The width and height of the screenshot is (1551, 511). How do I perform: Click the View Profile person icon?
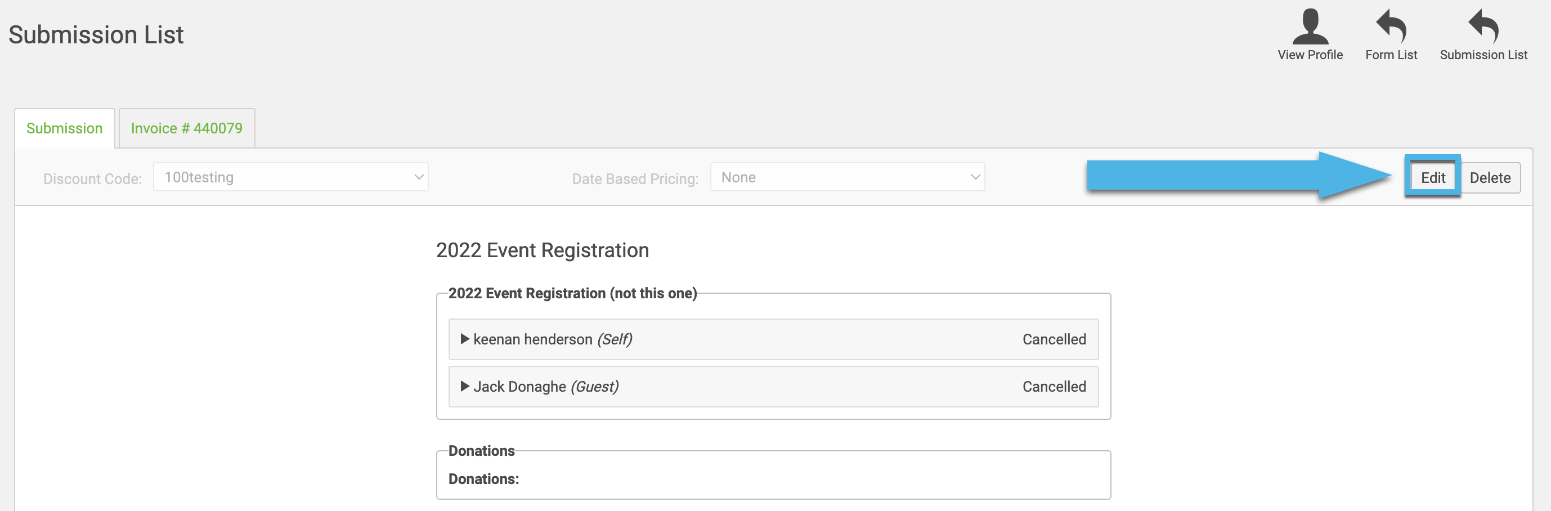pos(1310,26)
